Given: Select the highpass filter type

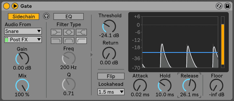Looking at the screenshot, I should point(81,41).
